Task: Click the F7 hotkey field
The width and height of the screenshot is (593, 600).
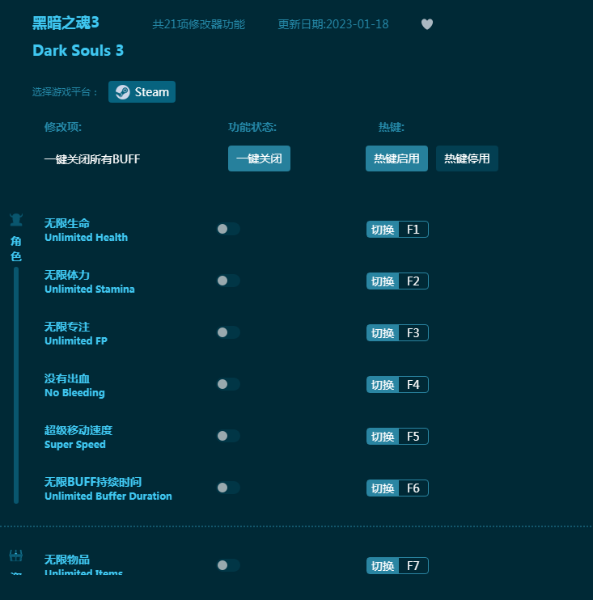Action: coord(413,565)
